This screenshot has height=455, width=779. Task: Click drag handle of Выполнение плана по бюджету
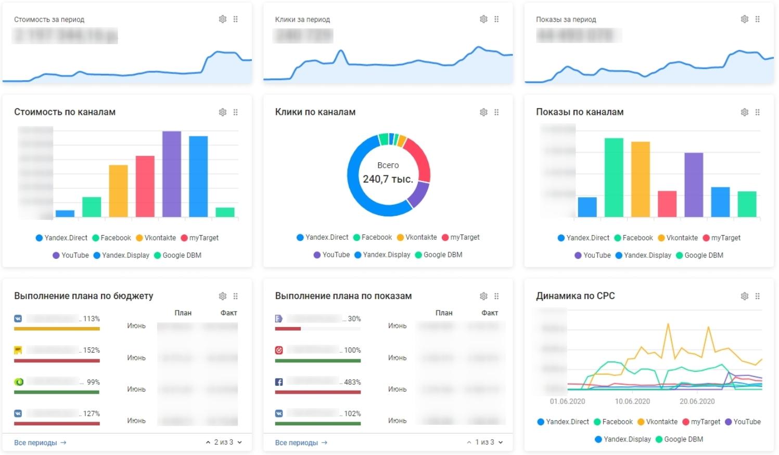236,296
